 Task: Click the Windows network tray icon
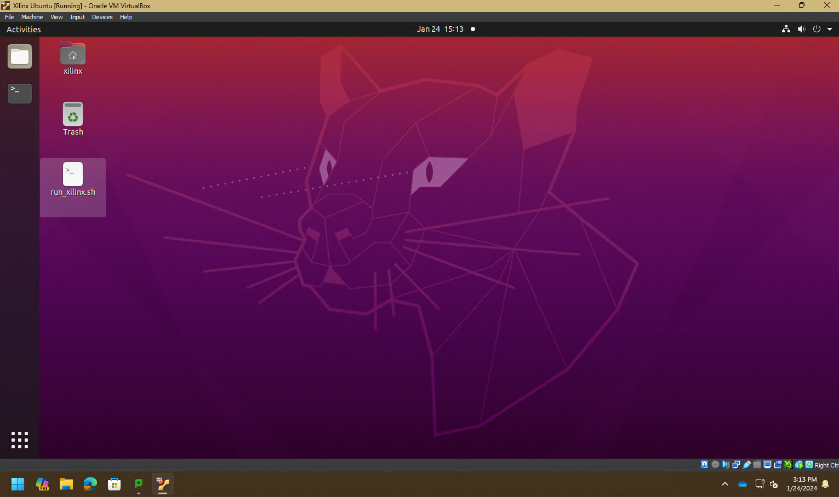click(760, 484)
